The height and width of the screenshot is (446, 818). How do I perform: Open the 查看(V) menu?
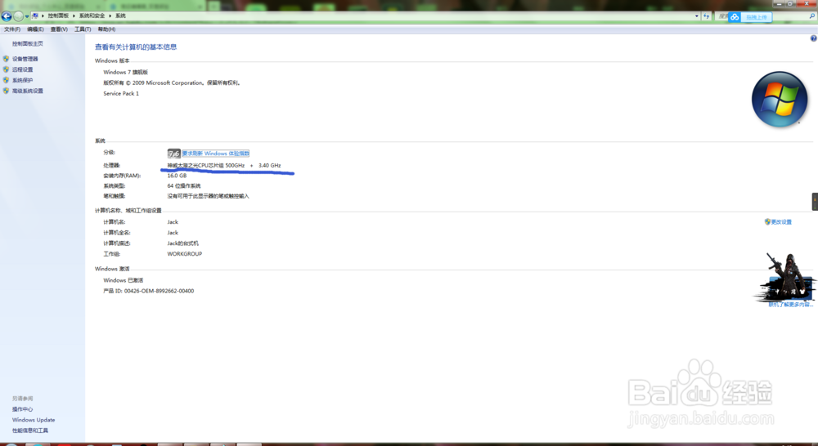(x=59, y=29)
